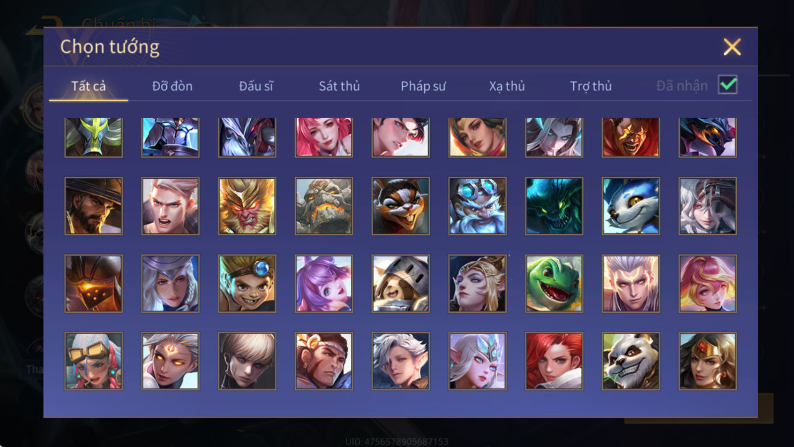Screen dimensions: 794x447
Task: Select the sloth in a knight helmet
Action: (400, 284)
